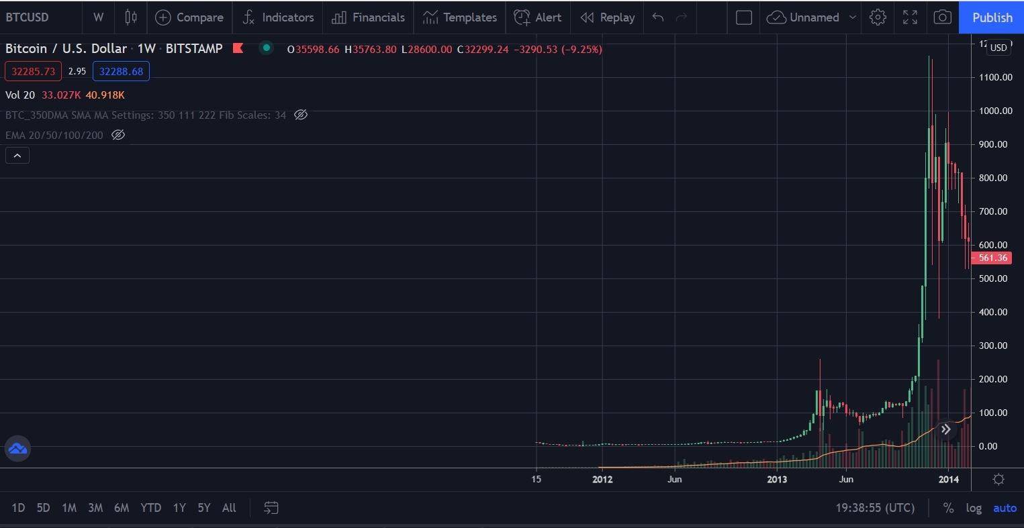Show the hidden EMA 20/50/100/200 indicator
The height and width of the screenshot is (528, 1024).
pyautogui.click(x=118, y=135)
